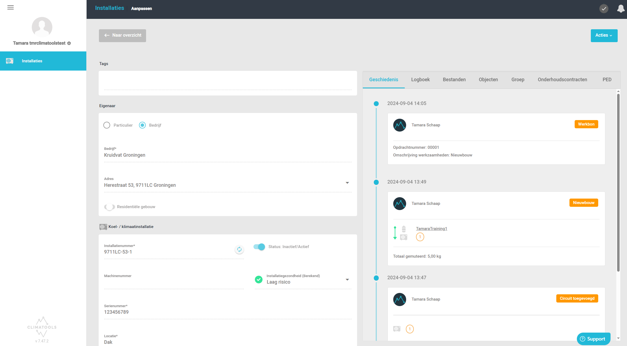Image resolution: width=627 pixels, height=346 pixels.
Task: Switch to the Onderhoudscontracten tab
Action: [x=562, y=80]
